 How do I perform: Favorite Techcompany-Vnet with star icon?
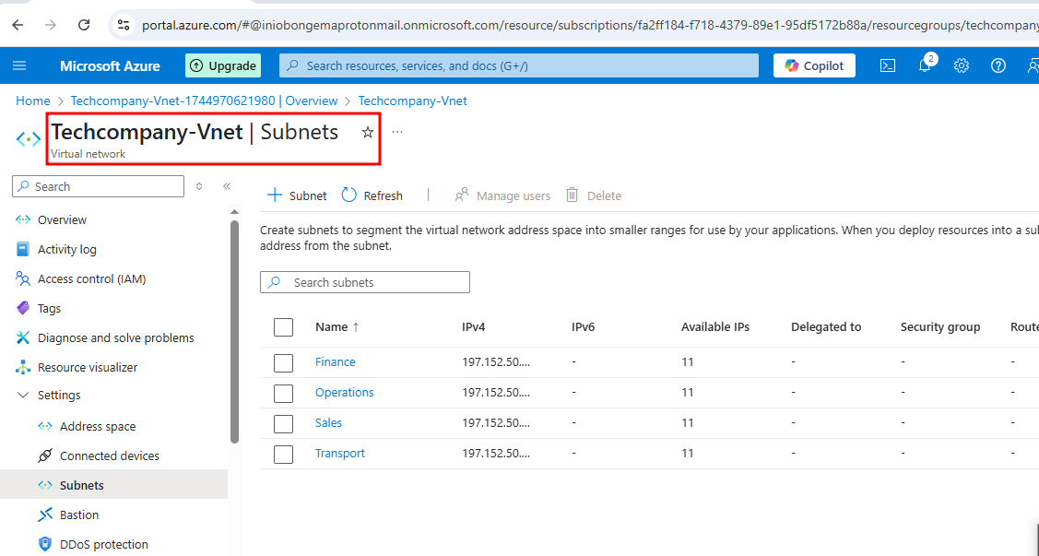point(368,133)
